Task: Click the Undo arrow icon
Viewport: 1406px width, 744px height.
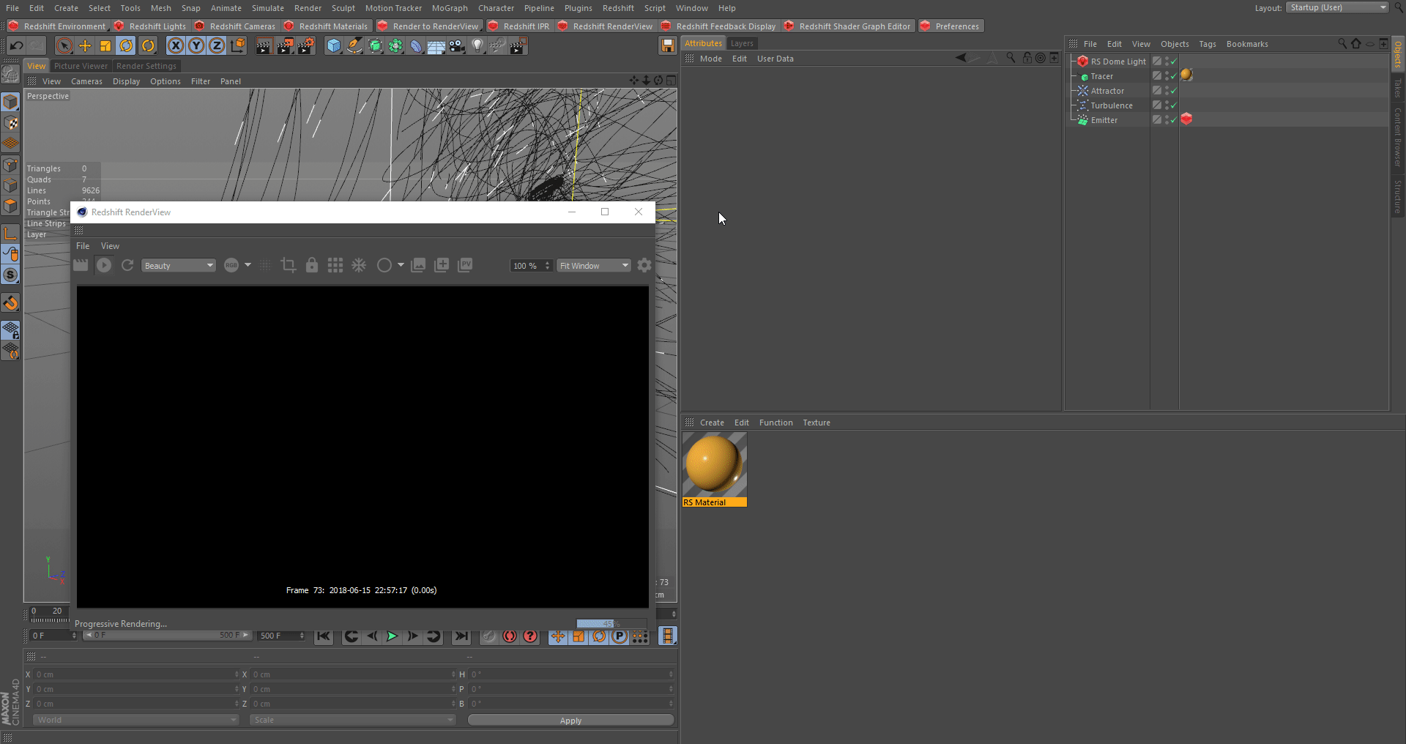Action: [16, 46]
